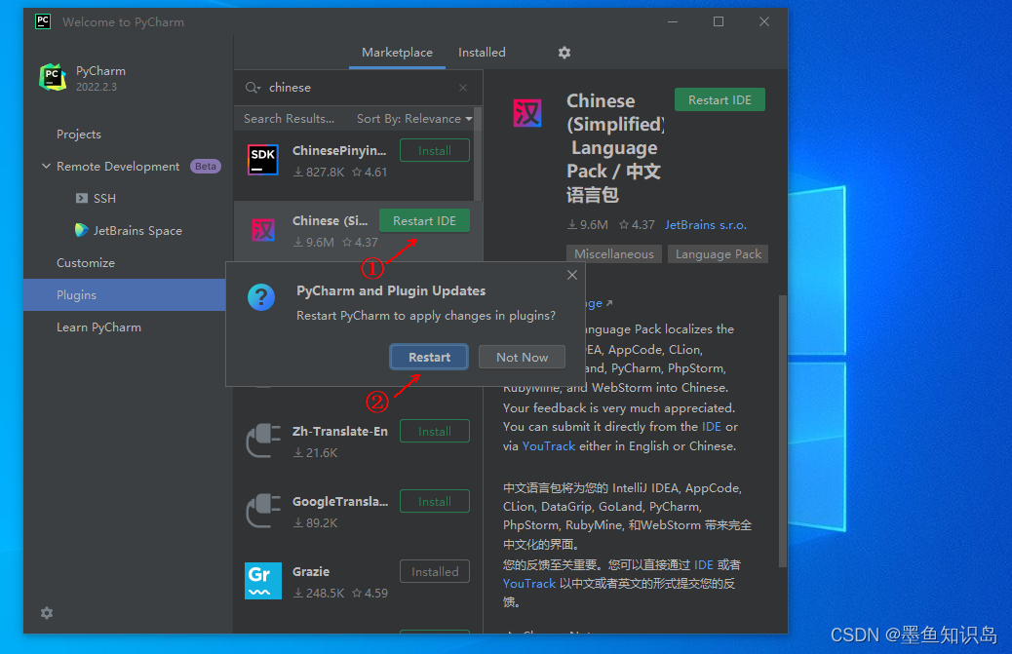Click the 4.59 rating of Grazie
Image resolution: width=1012 pixels, height=654 pixels.
(370, 594)
